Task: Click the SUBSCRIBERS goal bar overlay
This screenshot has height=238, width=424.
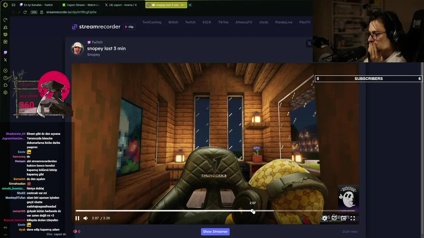Action: tap(368, 79)
